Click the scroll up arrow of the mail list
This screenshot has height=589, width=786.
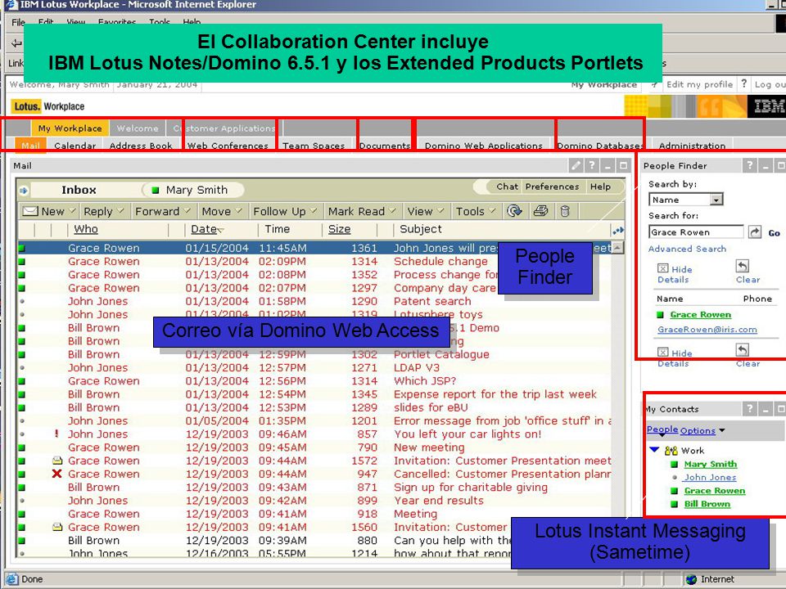[x=618, y=247]
